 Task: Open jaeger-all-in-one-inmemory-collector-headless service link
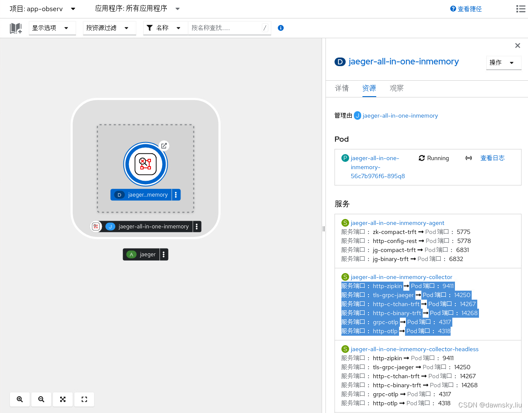pyautogui.click(x=414, y=349)
